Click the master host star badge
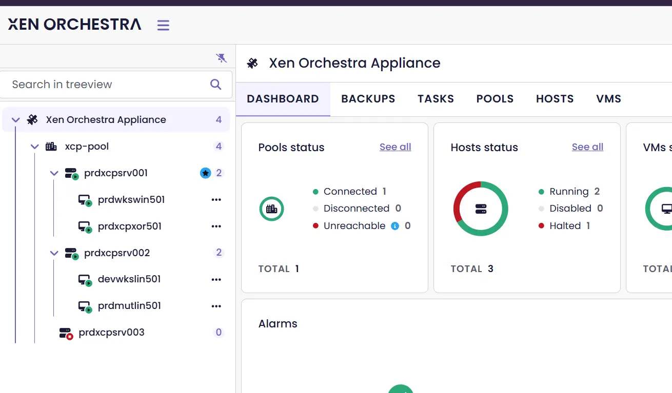672x393 pixels. click(x=205, y=173)
